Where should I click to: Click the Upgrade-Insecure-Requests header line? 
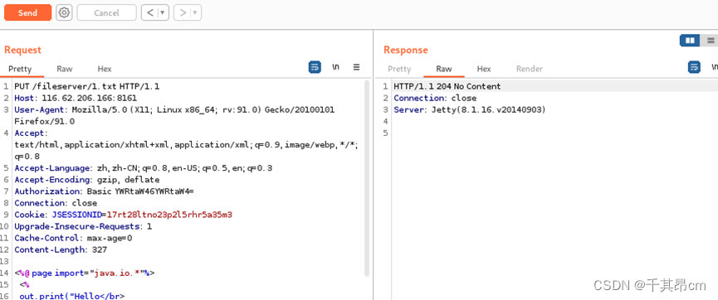pyautogui.click(x=83, y=226)
